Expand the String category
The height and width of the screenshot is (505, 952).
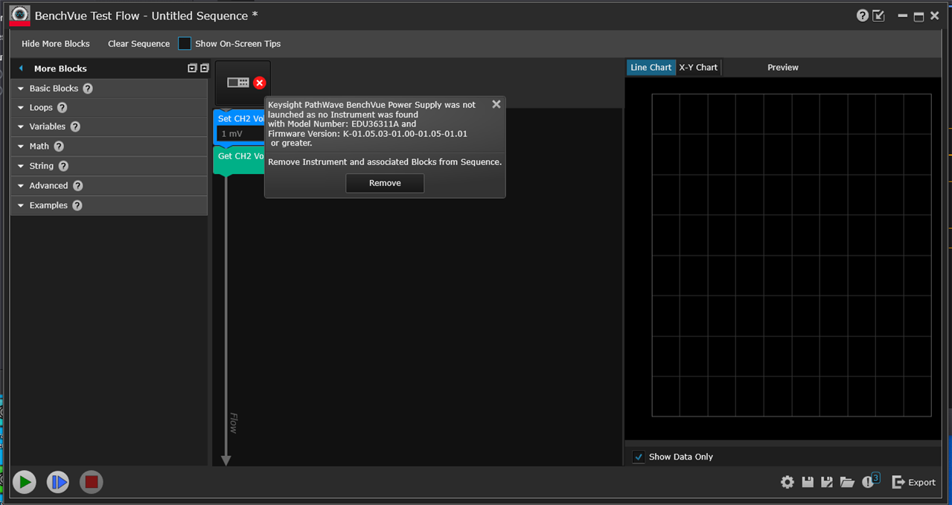109,166
